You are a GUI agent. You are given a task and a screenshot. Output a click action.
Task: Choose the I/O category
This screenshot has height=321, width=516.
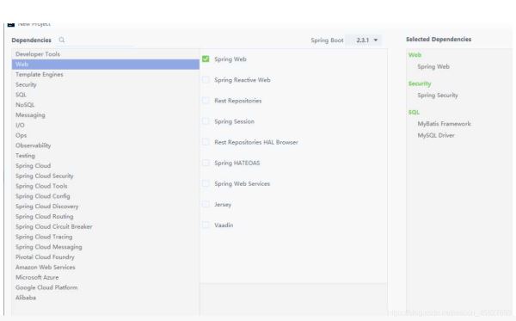[x=106, y=125]
